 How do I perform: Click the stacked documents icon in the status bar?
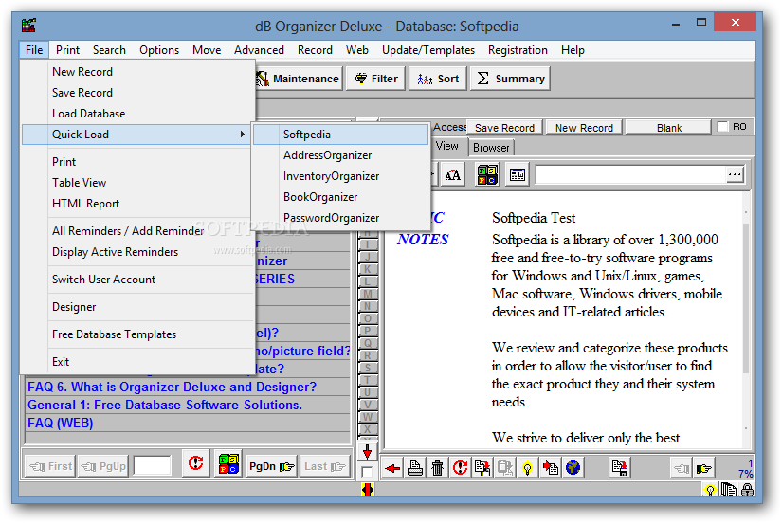729,490
